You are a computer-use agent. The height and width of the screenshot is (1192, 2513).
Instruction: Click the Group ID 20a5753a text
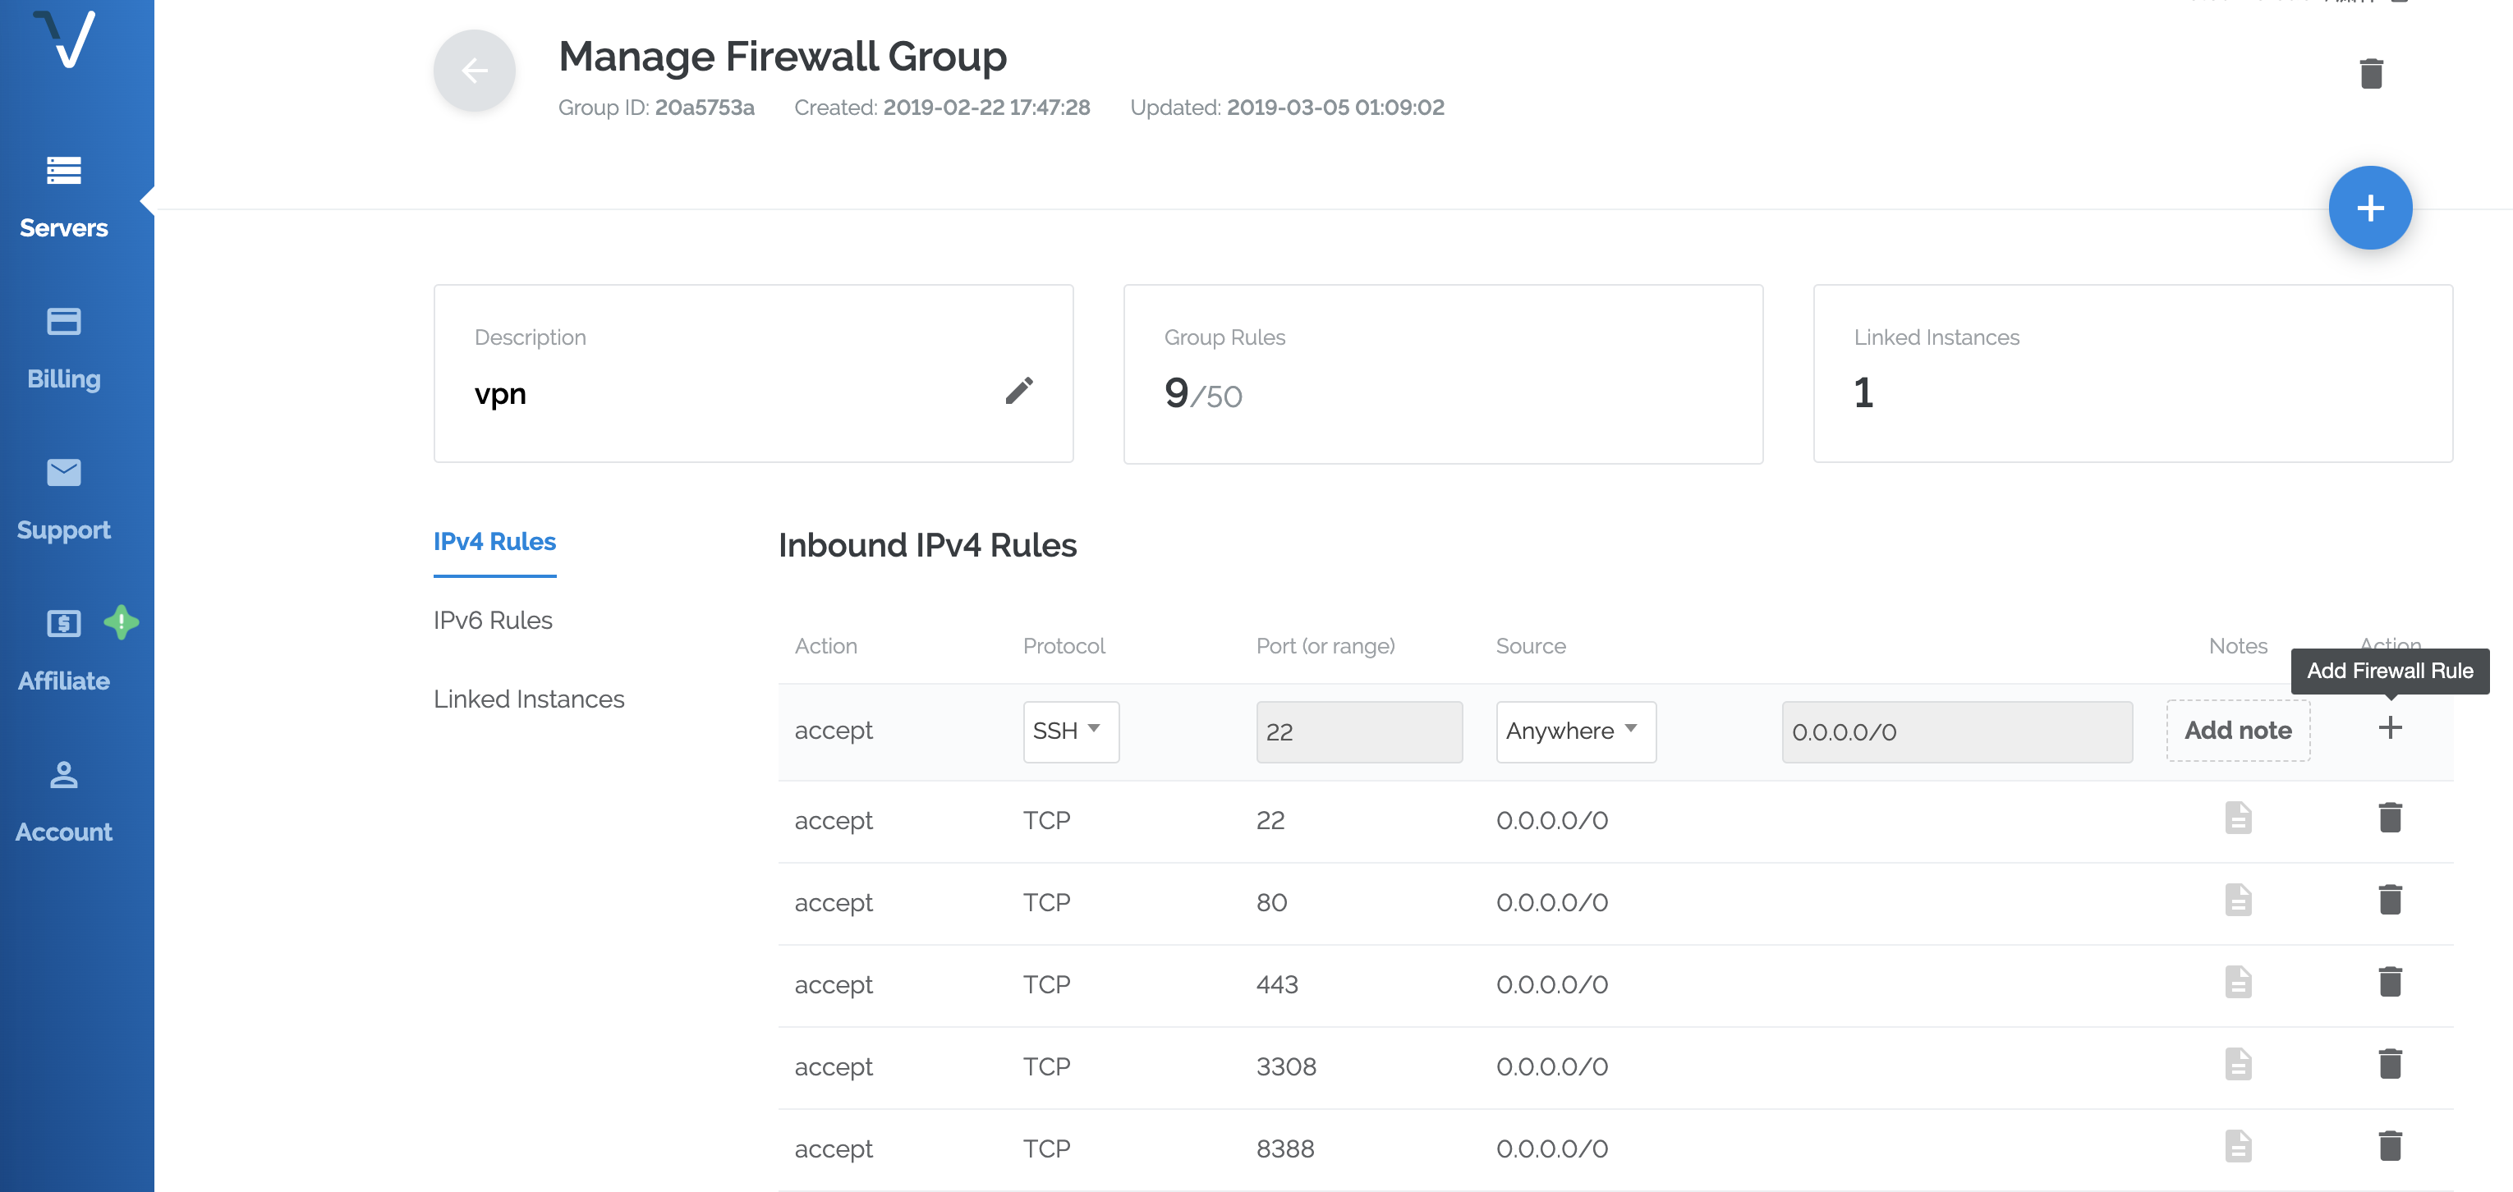click(655, 108)
